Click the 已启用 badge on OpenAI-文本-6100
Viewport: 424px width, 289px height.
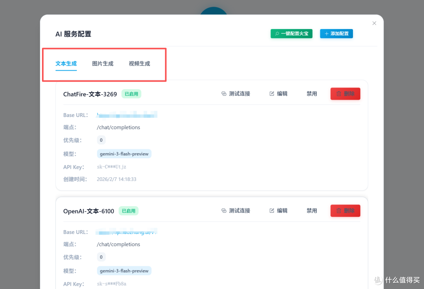[x=129, y=211]
